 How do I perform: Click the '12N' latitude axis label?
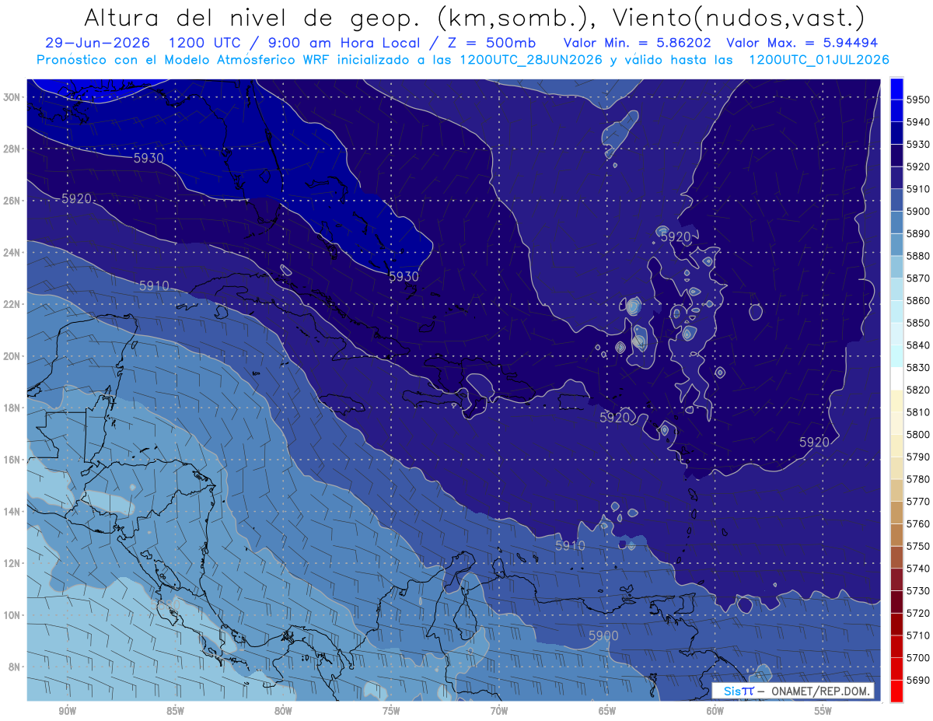[11, 562]
